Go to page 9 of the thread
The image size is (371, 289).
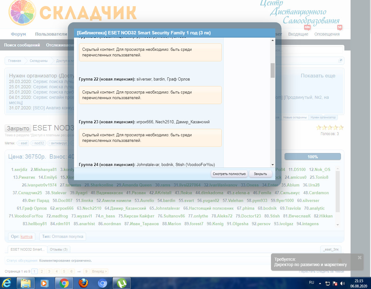(x=86, y=271)
